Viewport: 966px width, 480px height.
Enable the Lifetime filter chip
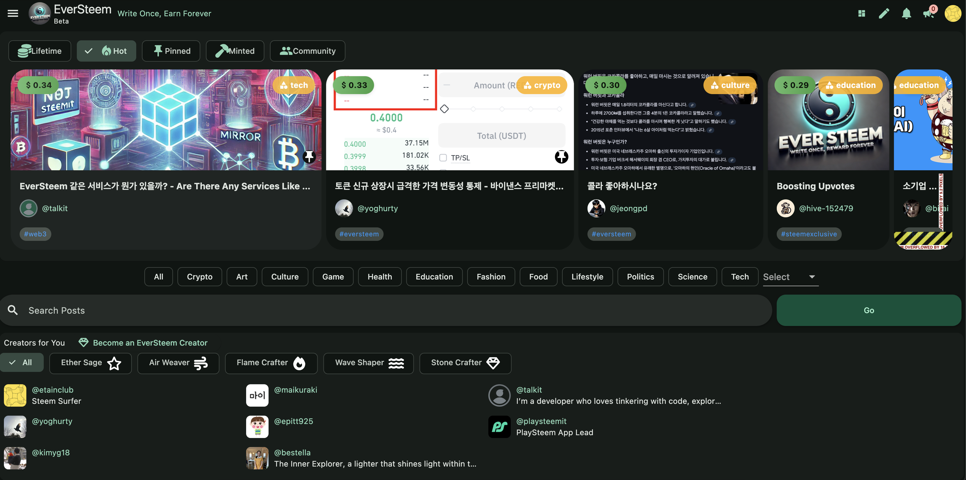(x=40, y=51)
